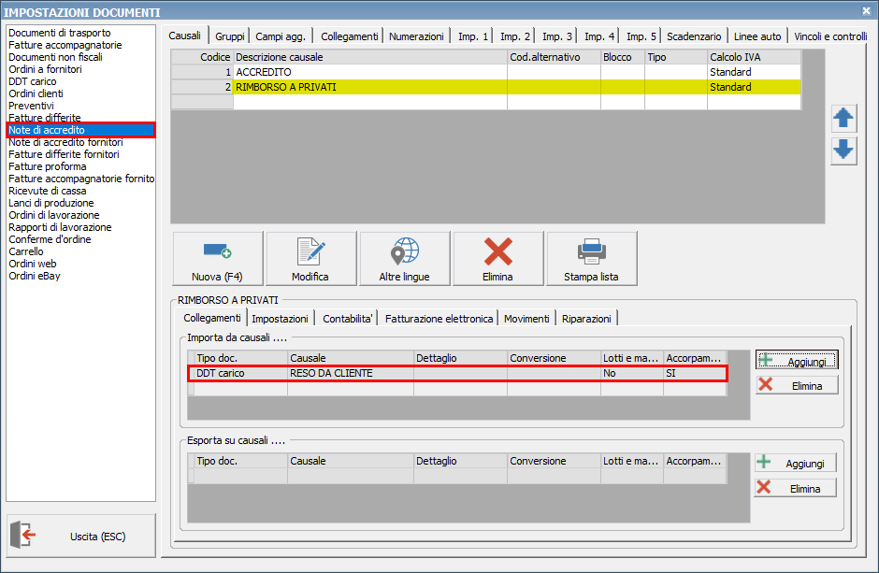Image resolution: width=879 pixels, height=573 pixels.
Task: Select the ACCREDITO causale row
Action: 486,72
